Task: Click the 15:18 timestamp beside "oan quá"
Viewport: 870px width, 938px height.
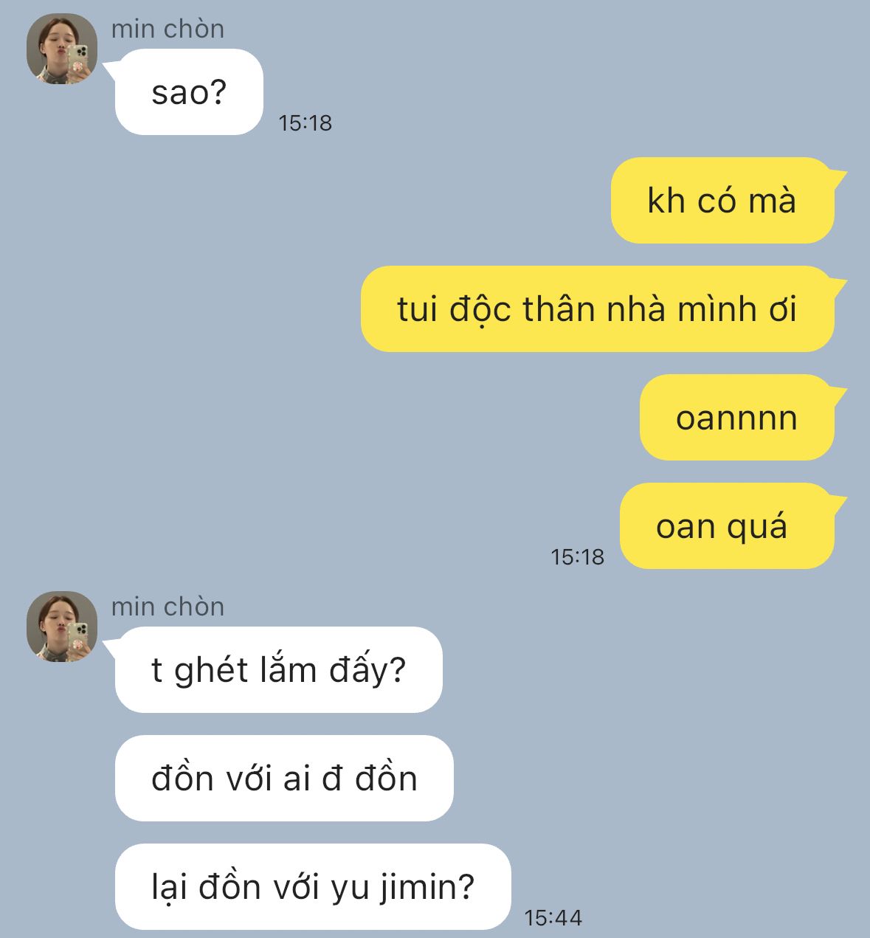Action: [x=578, y=557]
